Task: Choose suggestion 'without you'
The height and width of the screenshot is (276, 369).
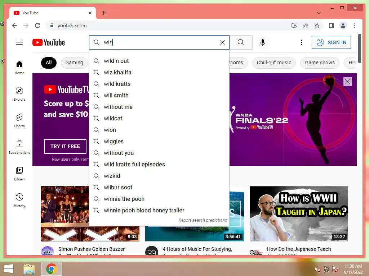Action: coord(159,153)
